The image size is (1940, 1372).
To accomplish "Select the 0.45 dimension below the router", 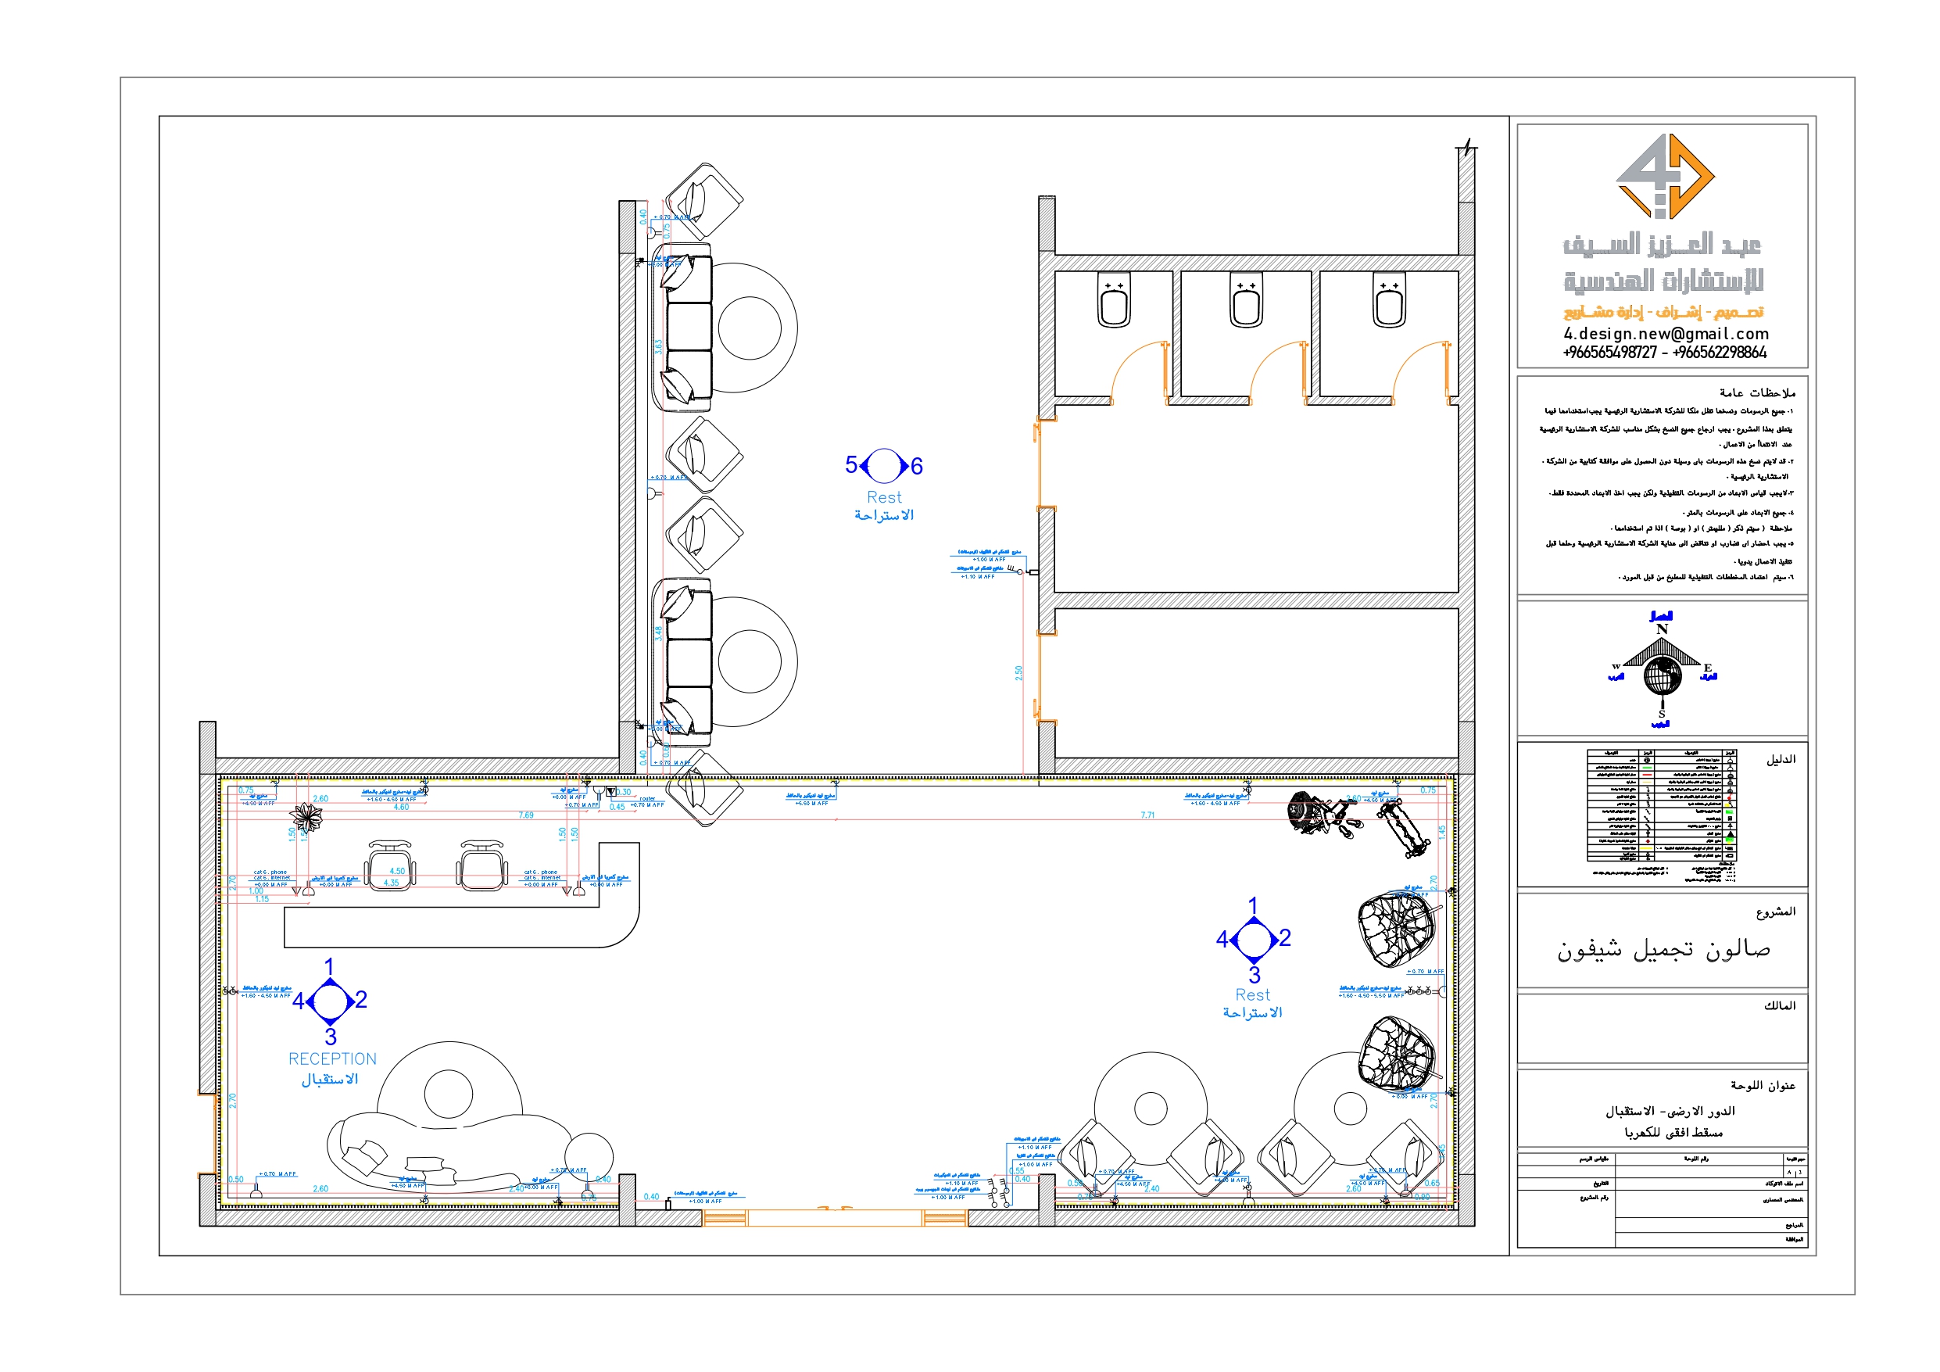I will pyautogui.click(x=617, y=808).
